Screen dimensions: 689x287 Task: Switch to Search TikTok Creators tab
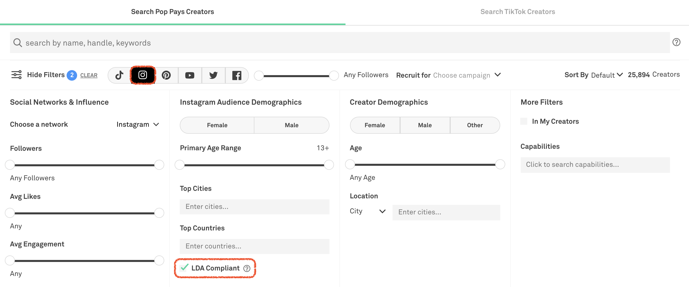(x=518, y=12)
